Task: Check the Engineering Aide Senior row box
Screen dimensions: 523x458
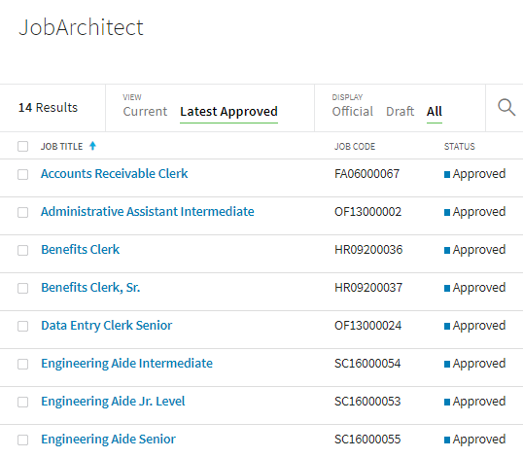Action: 22,440
